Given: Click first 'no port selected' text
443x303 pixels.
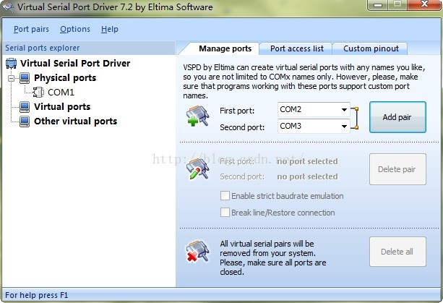Looking at the screenshot, I should click(307, 161).
